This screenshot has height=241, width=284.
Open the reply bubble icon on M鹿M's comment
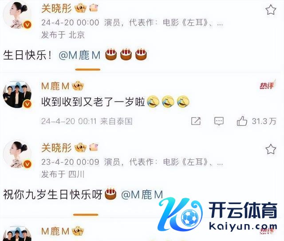coord(219,121)
